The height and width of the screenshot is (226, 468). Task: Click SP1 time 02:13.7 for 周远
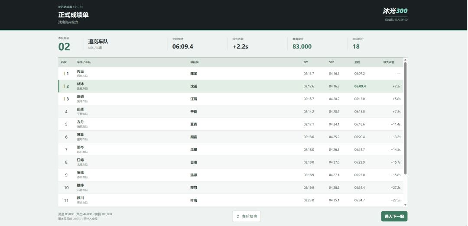point(309,74)
